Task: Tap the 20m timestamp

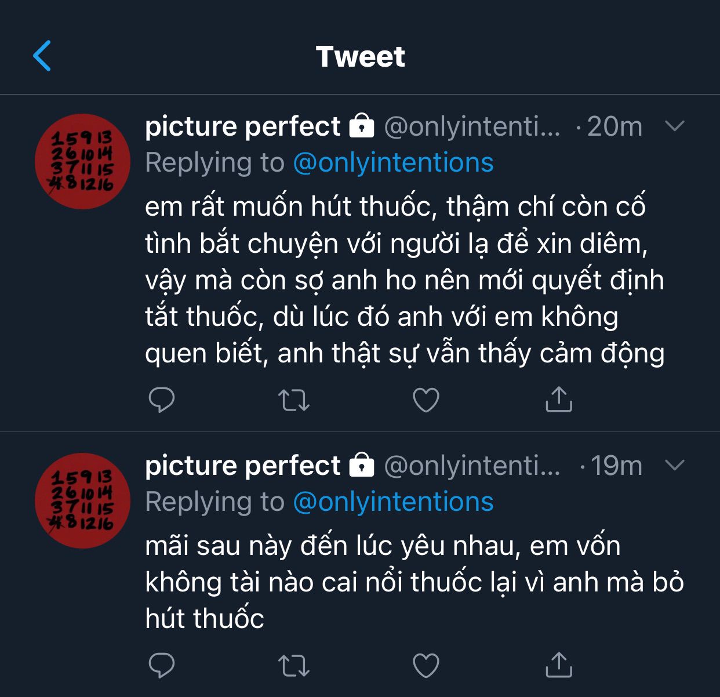Action: [x=614, y=126]
